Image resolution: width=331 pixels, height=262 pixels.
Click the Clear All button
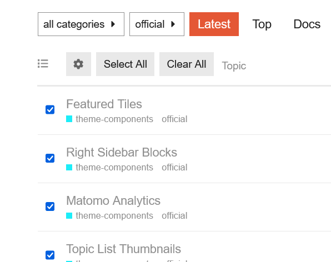187,64
